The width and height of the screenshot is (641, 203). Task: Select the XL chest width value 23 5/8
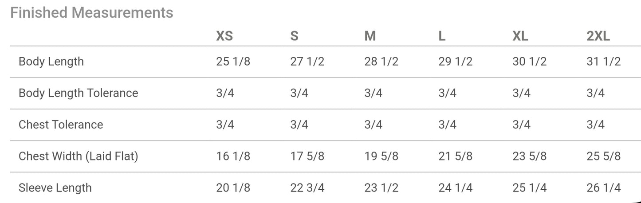coord(529,156)
